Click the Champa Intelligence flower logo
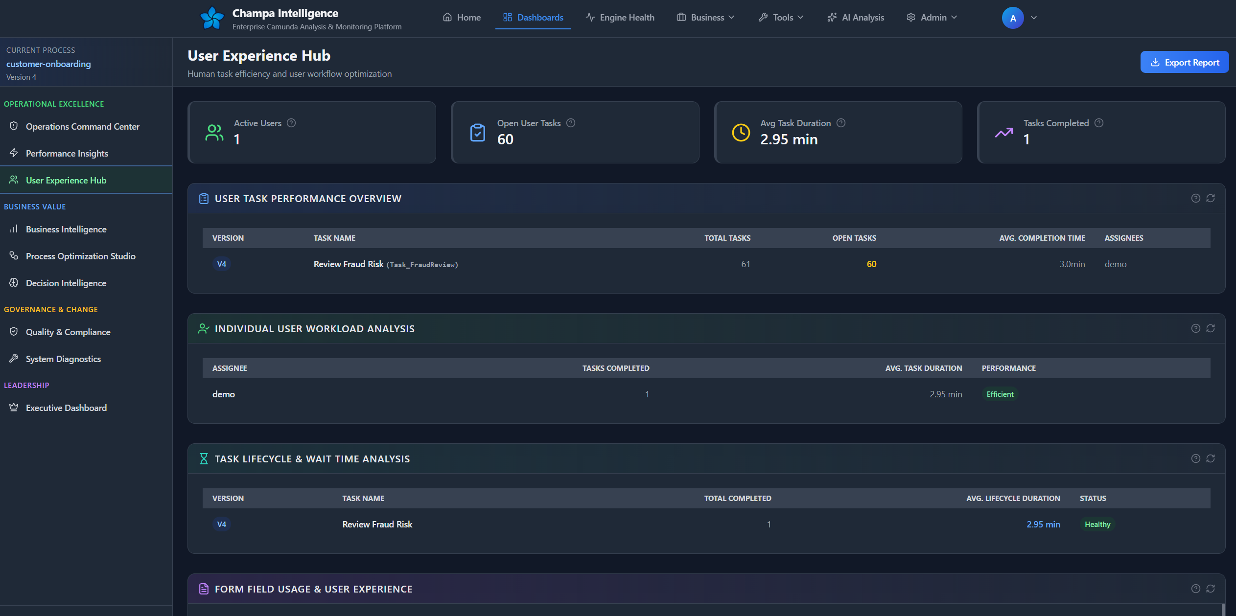This screenshot has width=1236, height=616. (x=212, y=18)
